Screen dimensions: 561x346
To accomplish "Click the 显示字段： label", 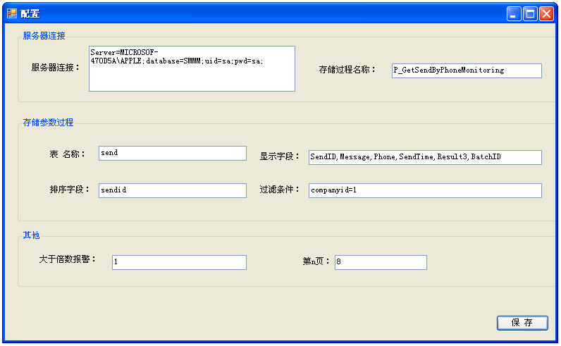I will (279, 156).
